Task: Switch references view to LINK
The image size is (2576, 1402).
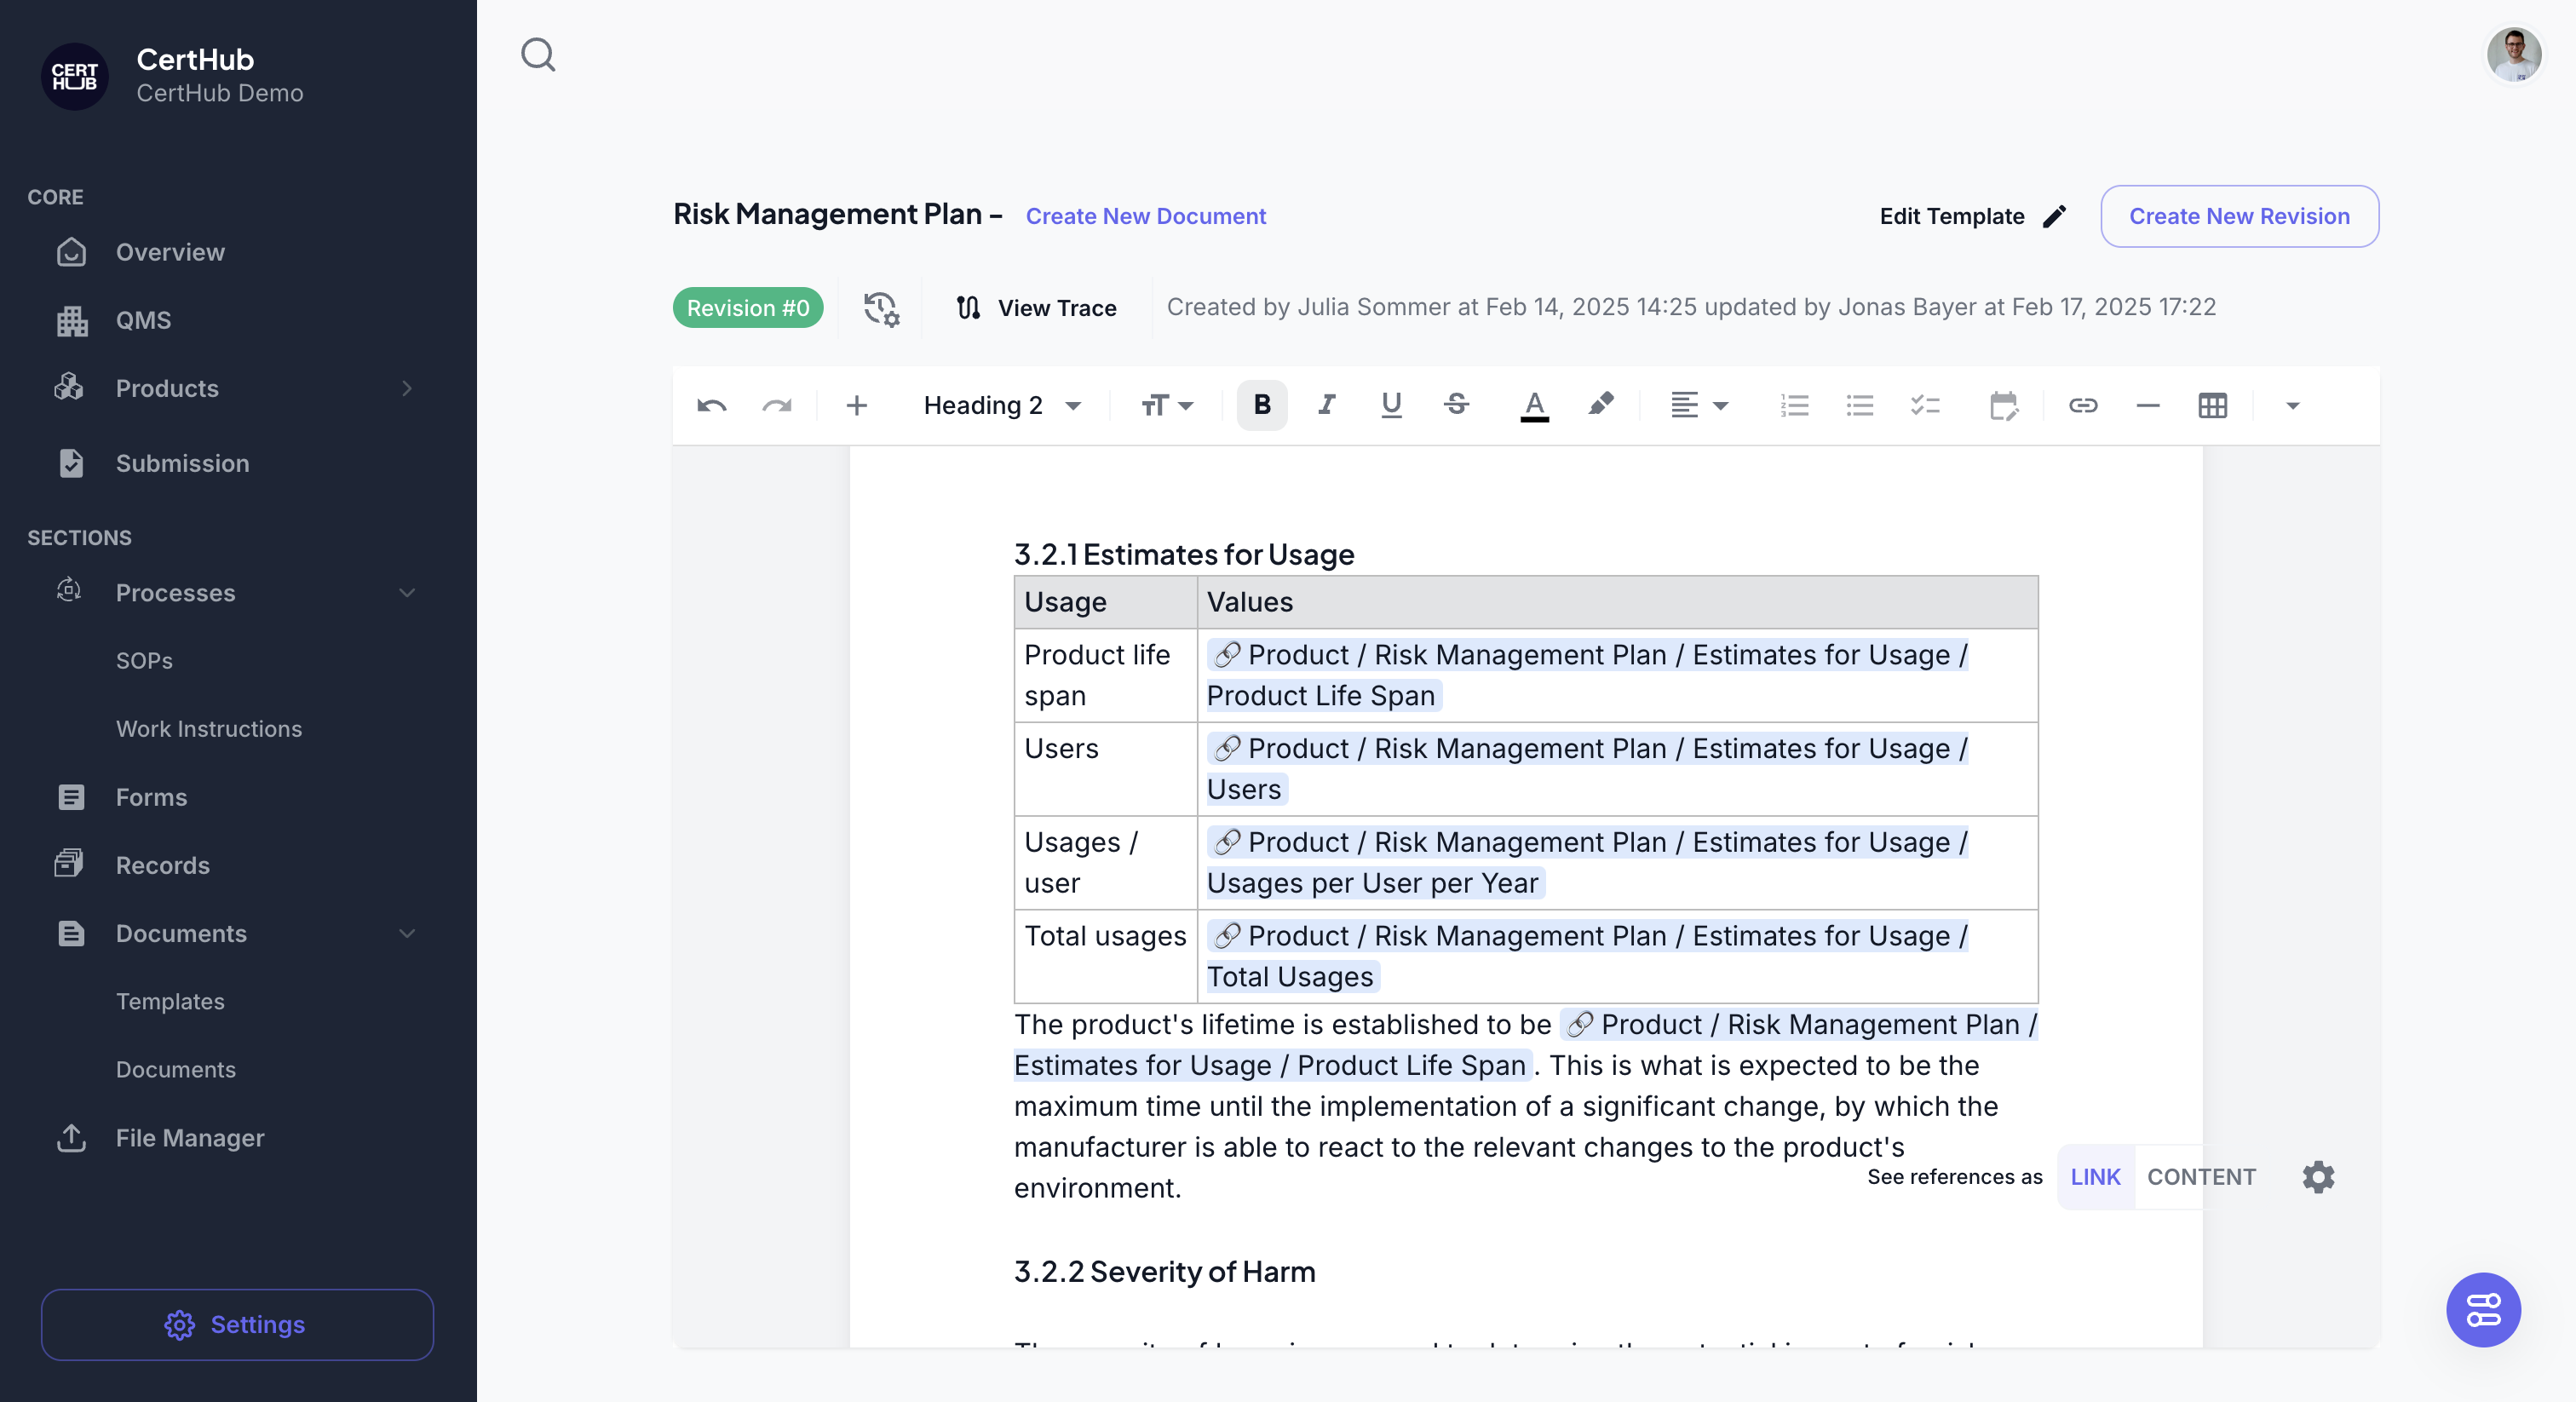Action: (2095, 1177)
